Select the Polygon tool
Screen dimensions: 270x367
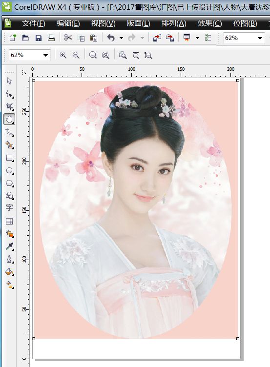pos(9,183)
